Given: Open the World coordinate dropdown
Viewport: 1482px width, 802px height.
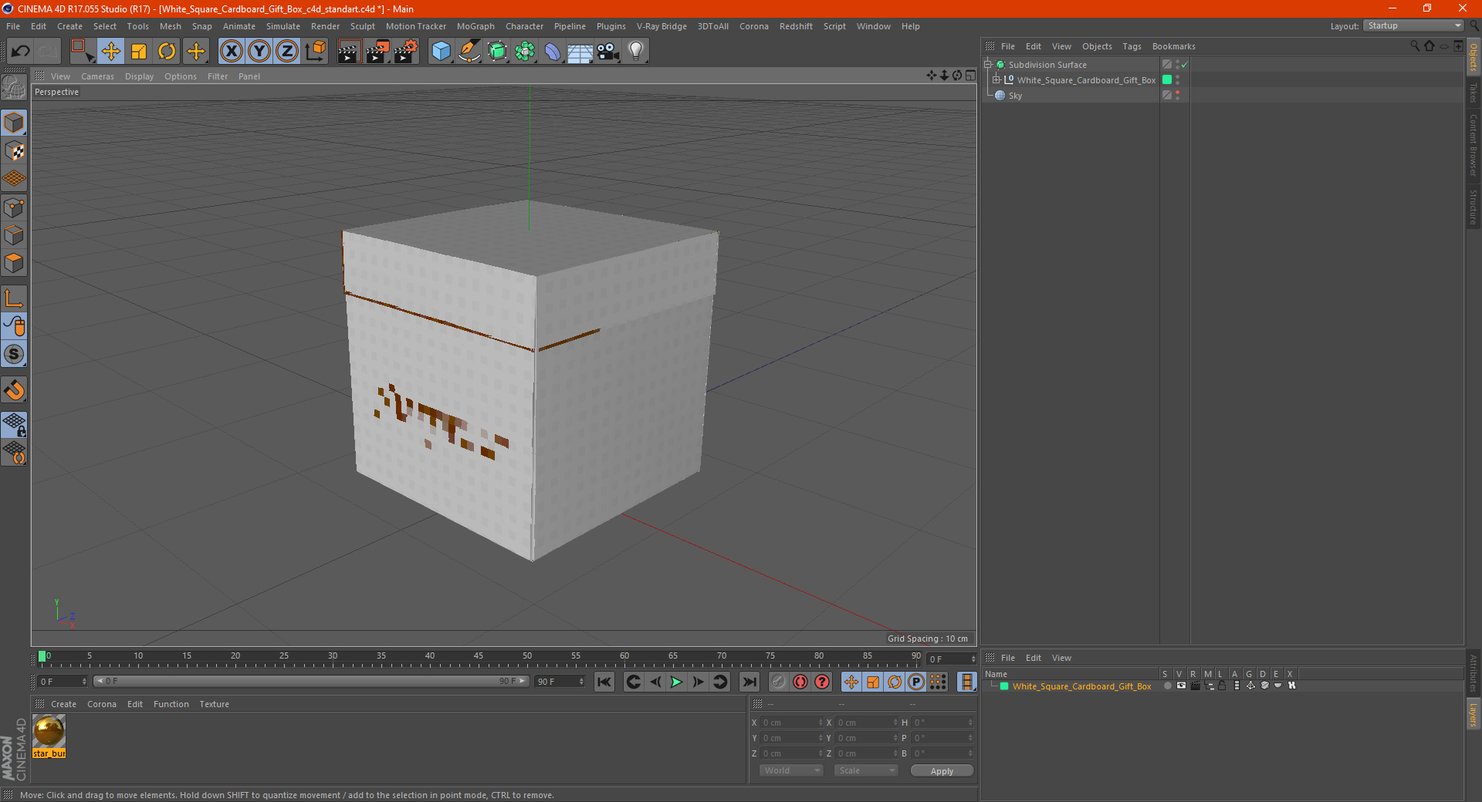Looking at the screenshot, I should [x=791, y=770].
